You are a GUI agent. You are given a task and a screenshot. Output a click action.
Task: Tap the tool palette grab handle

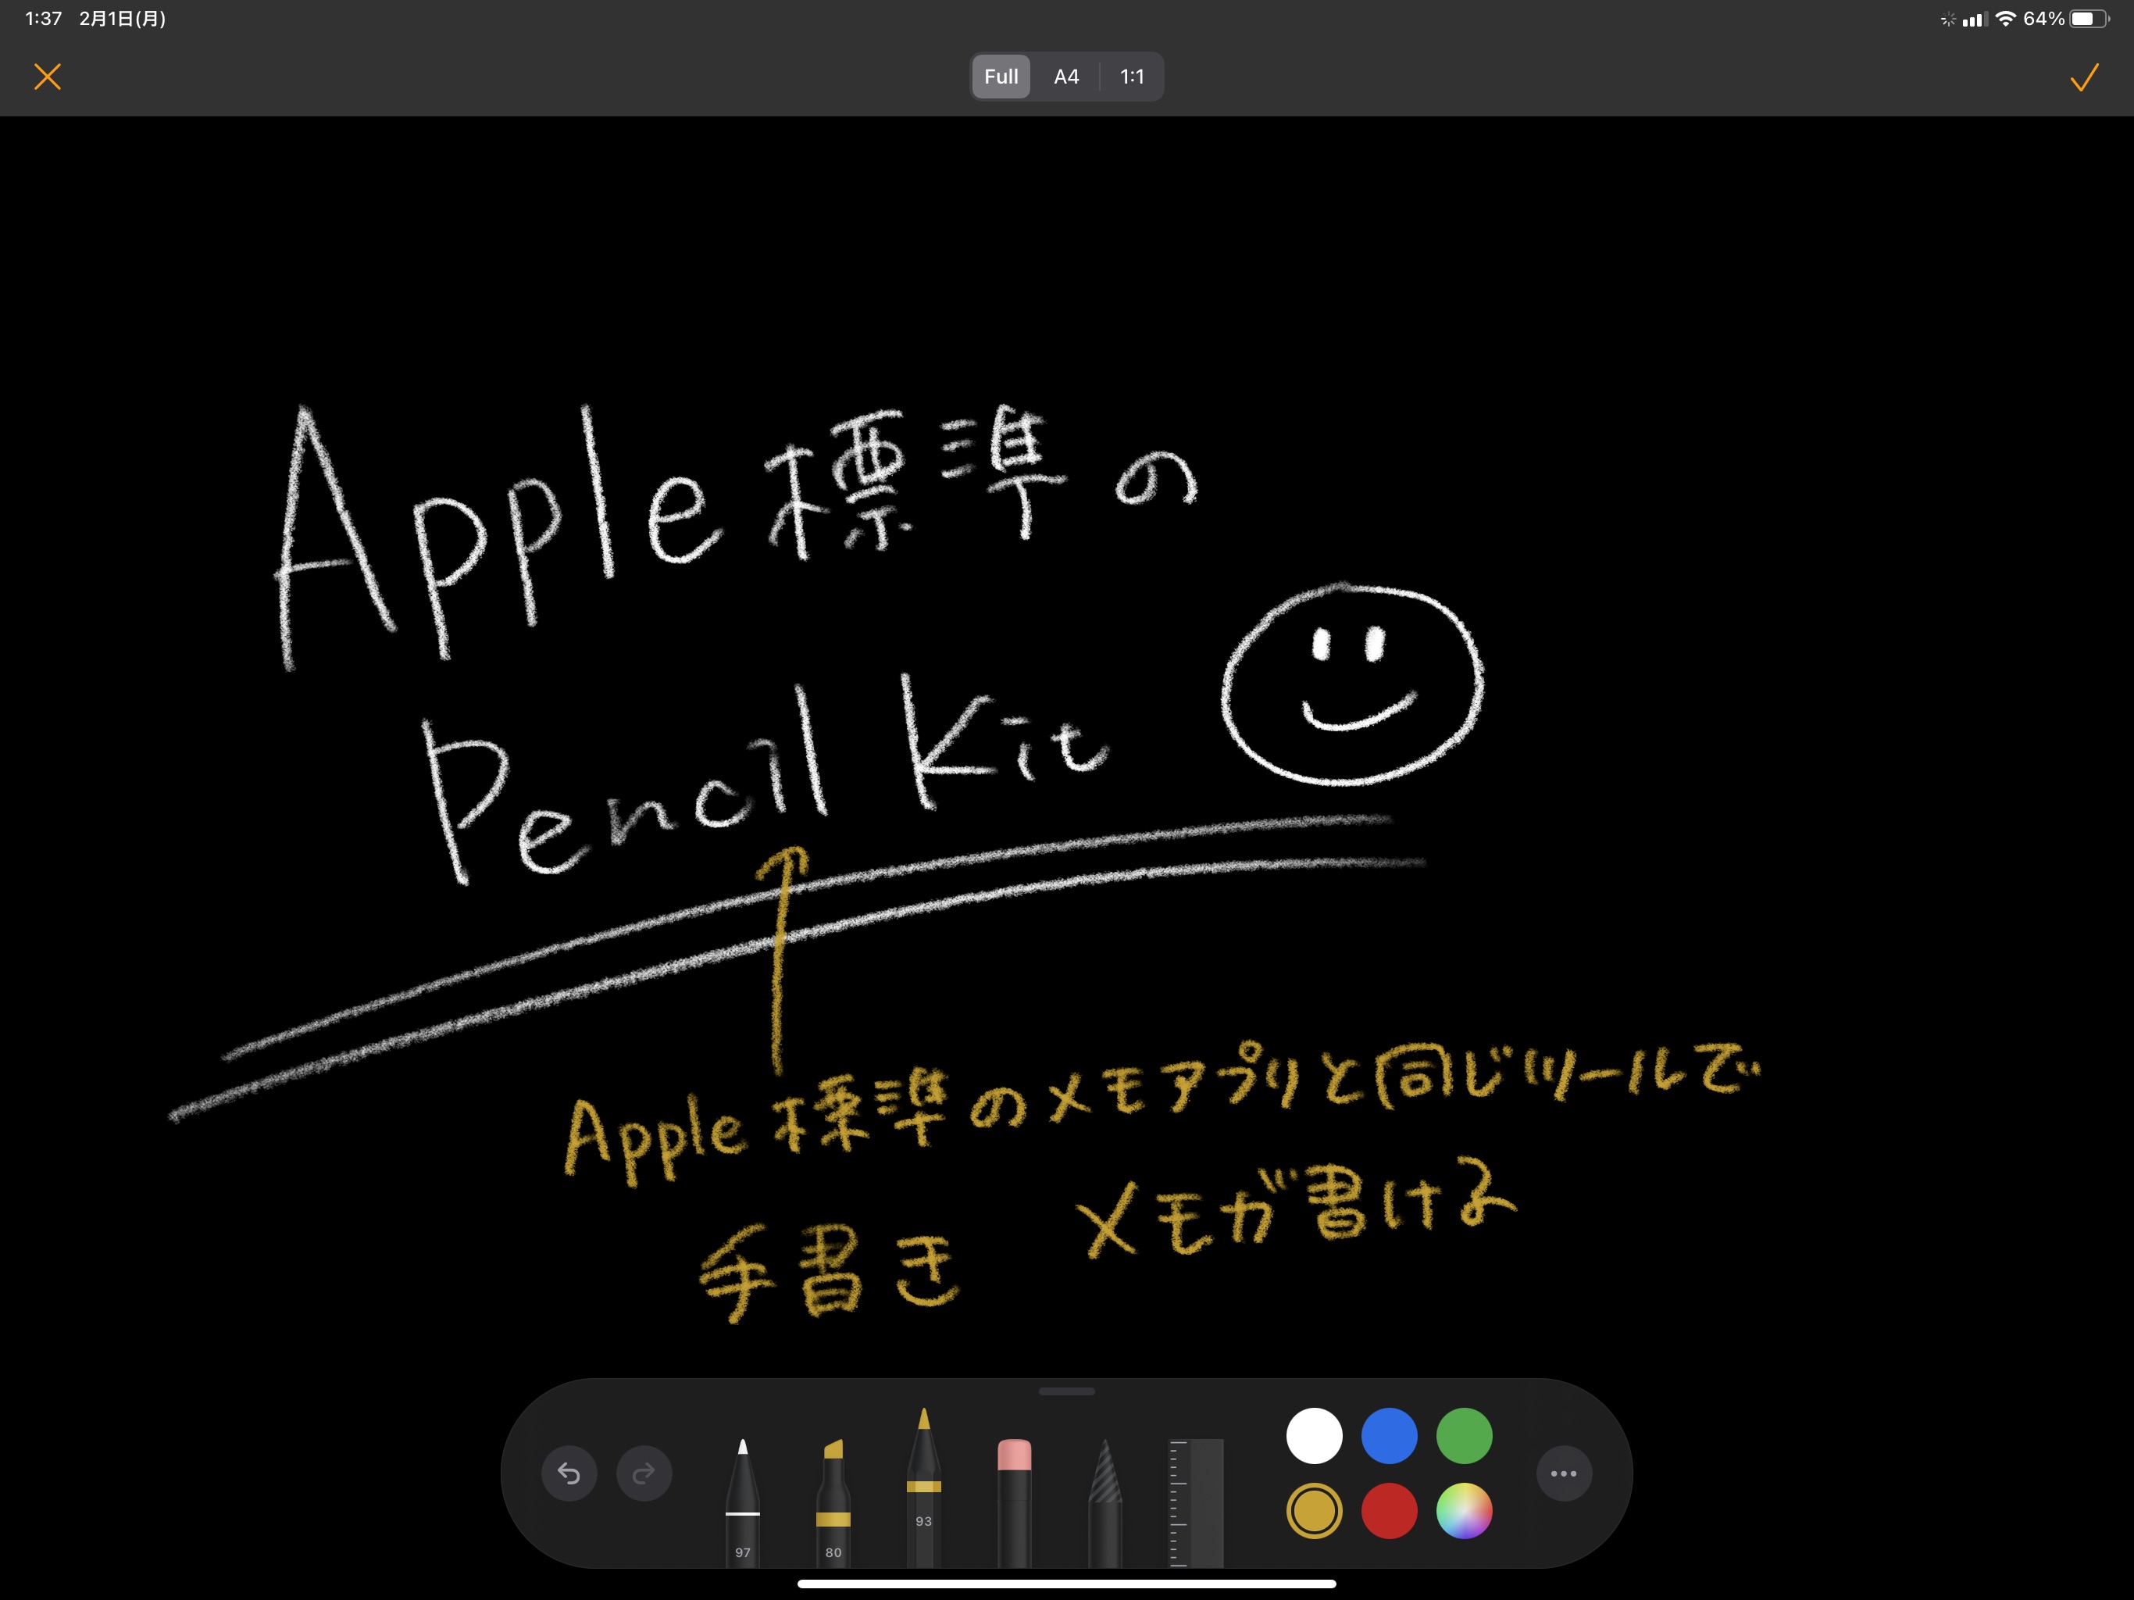pyautogui.click(x=1067, y=1391)
